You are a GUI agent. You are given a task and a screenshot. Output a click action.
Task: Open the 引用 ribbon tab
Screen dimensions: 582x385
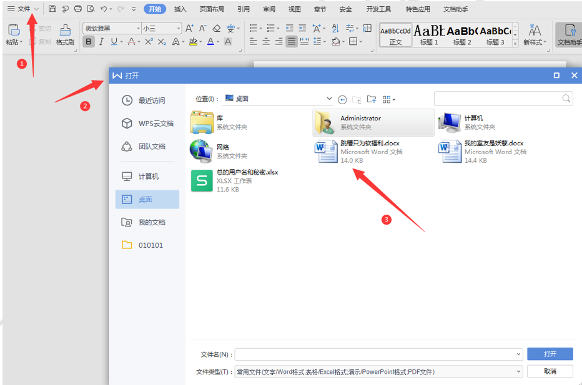244,9
